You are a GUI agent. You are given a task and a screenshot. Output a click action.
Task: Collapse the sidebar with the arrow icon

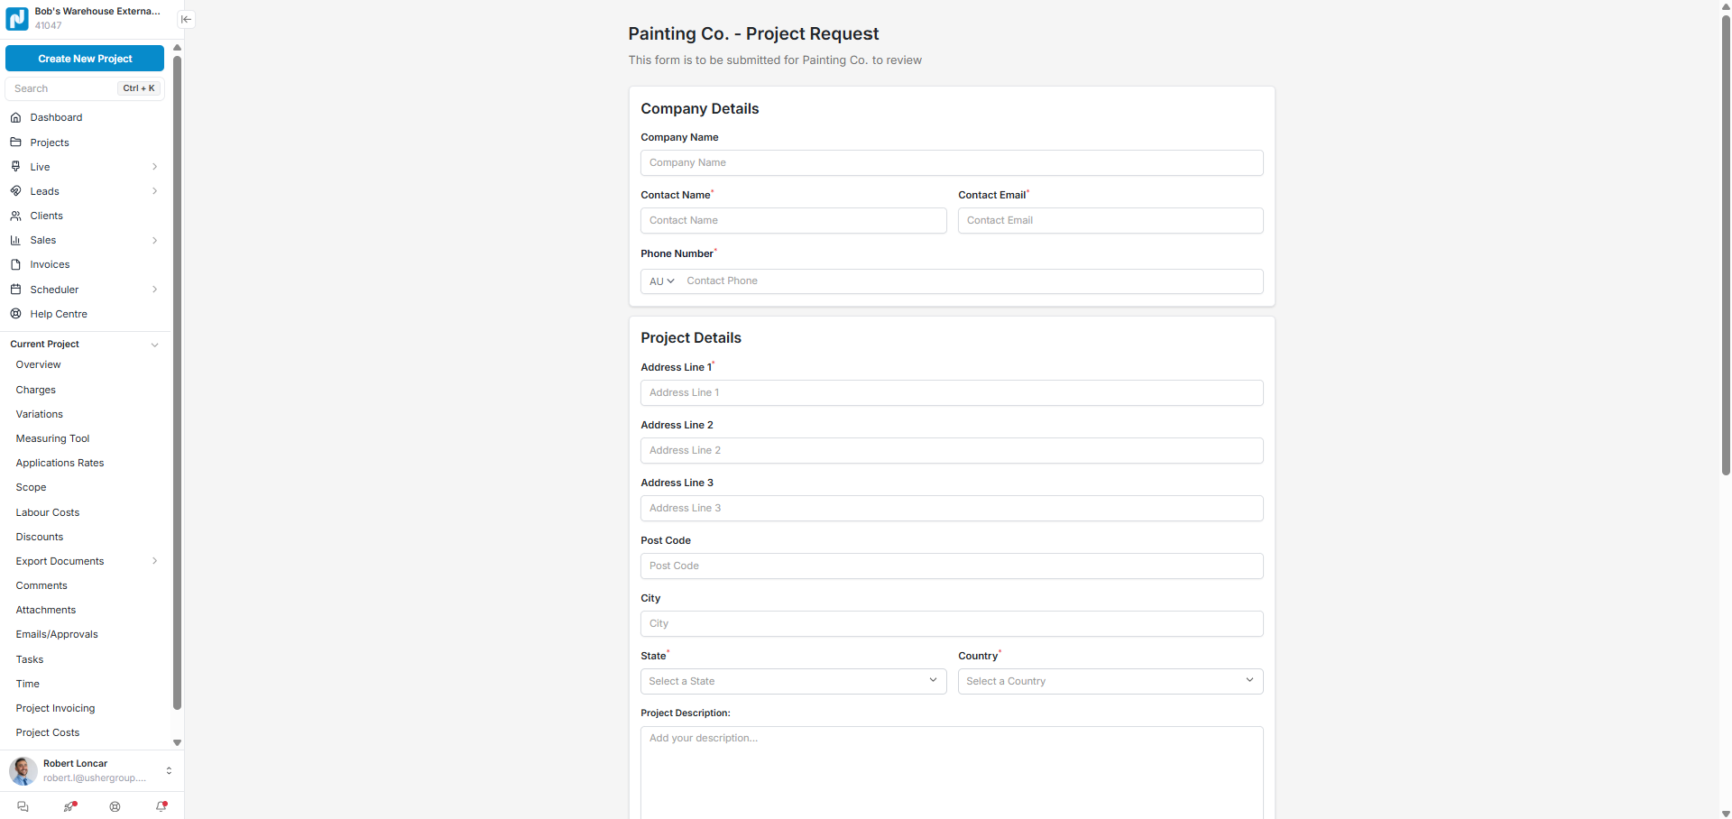pyautogui.click(x=186, y=19)
